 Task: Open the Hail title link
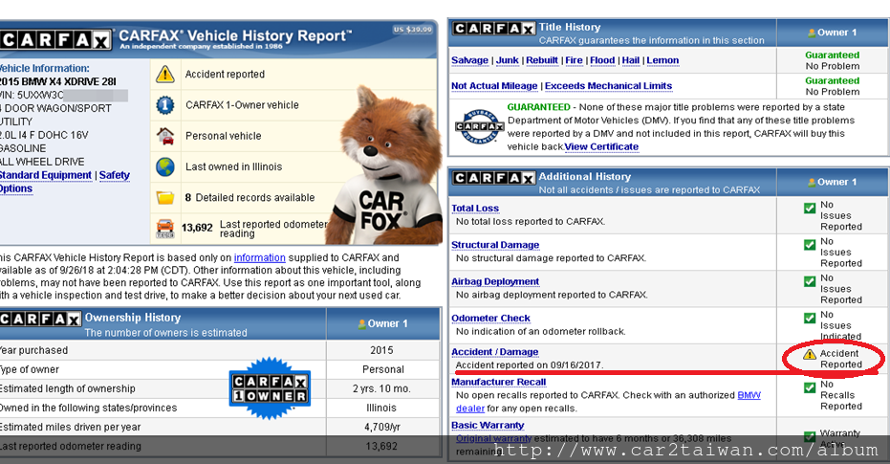point(631,60)
